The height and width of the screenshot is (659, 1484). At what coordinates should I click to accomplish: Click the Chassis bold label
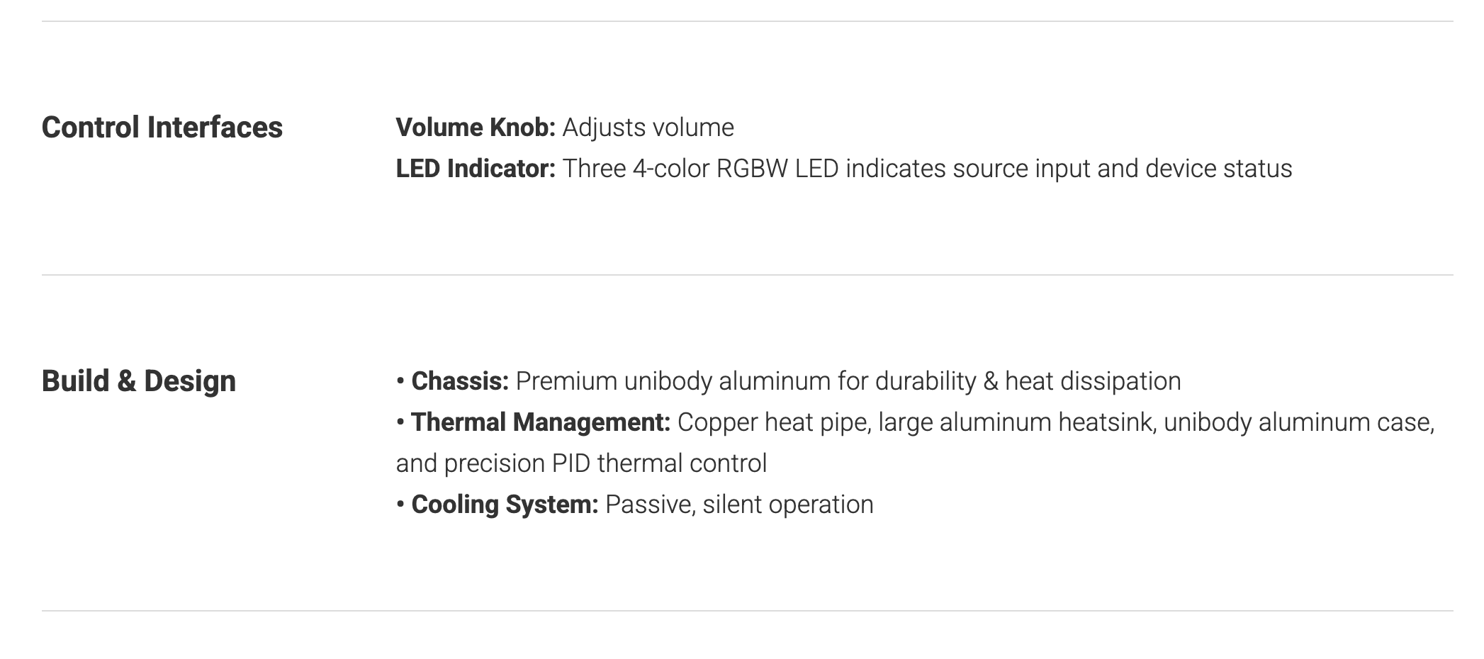459,381
